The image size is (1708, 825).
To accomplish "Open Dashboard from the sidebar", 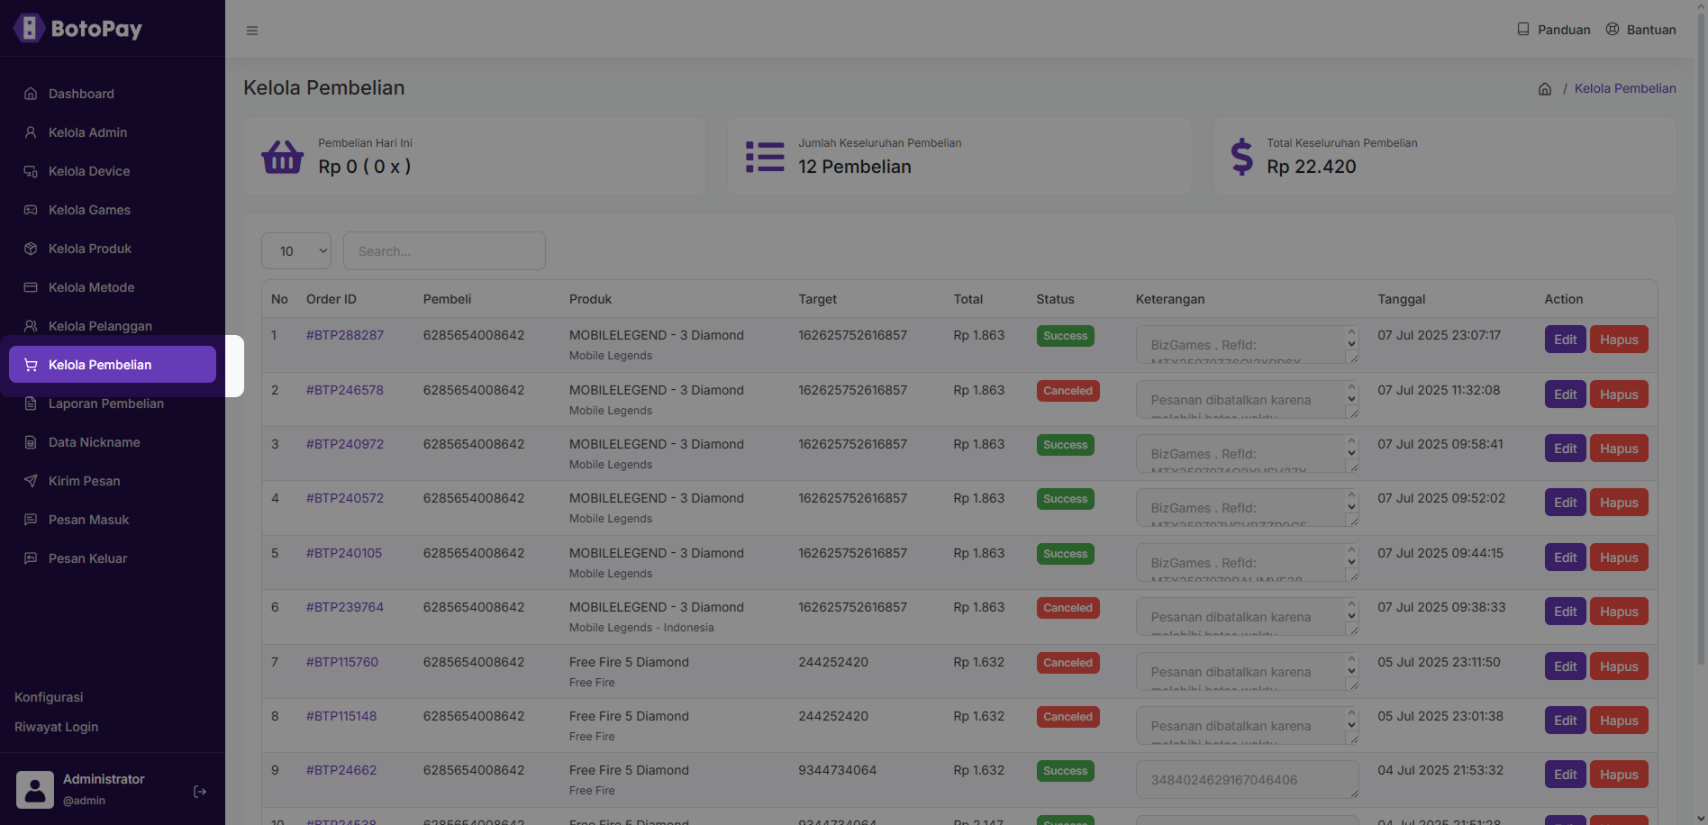I will [113, 94].
